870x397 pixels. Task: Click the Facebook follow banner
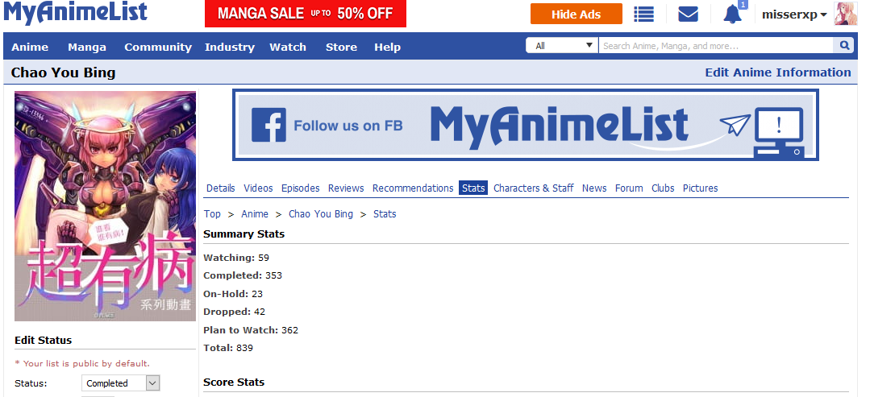point(525,125)
